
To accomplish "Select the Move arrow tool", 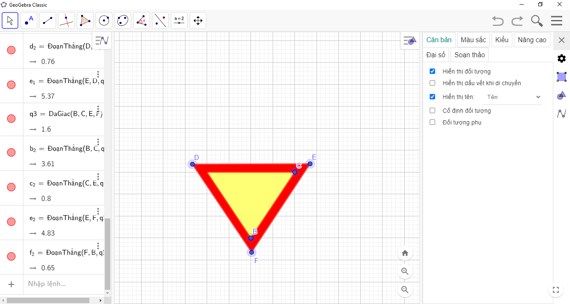I will (10, 20).
